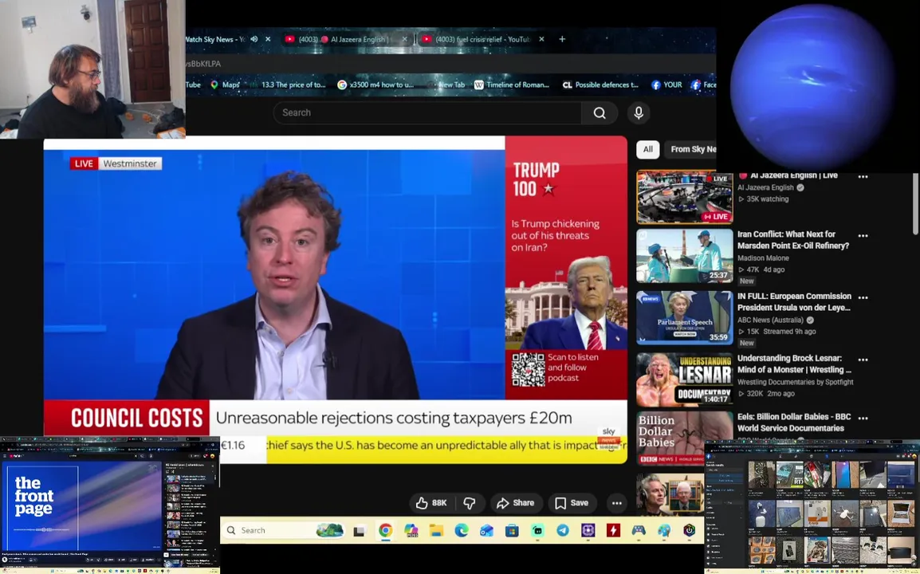This screenshot has height=574, width=920.
Task: Click the YouTube search magnifier button
Action: coord(599,112)
